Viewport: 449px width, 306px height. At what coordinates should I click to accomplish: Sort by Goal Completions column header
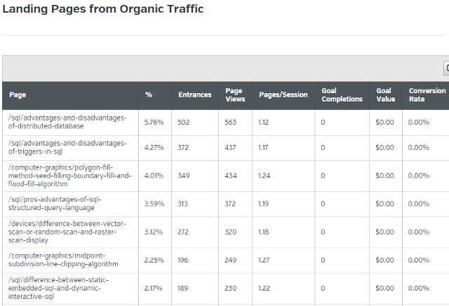pyautogui.click(x=342, y=95)
